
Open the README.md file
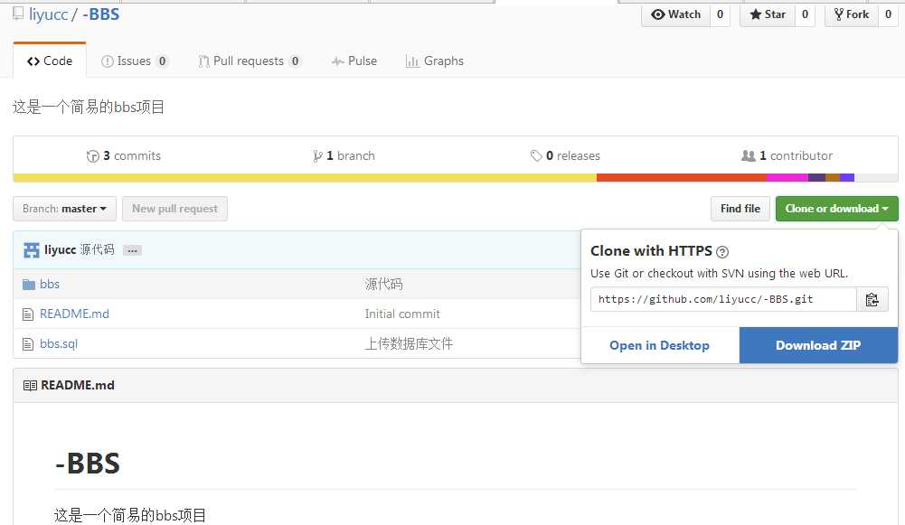[x=74, y=314]
